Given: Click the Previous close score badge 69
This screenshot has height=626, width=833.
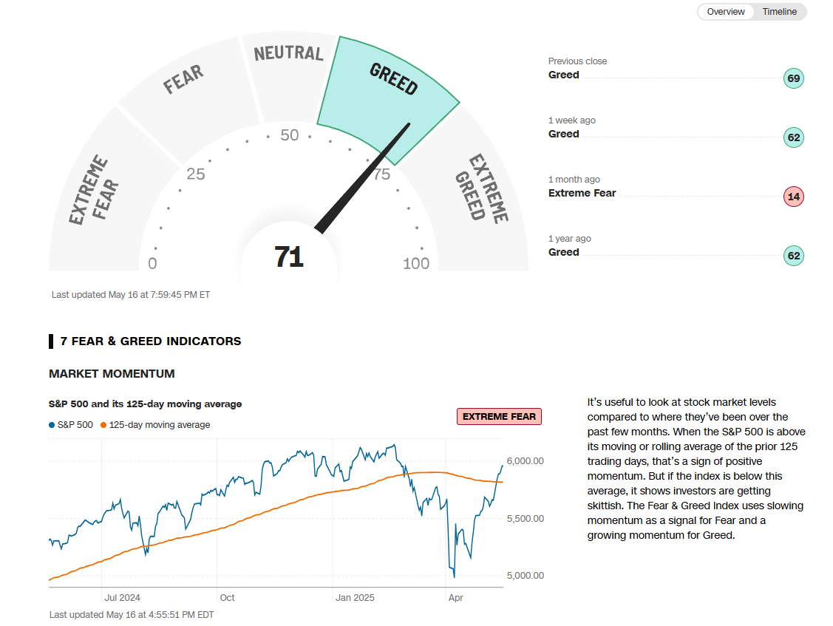Looking at the screenshot, I should pos(793,78).
